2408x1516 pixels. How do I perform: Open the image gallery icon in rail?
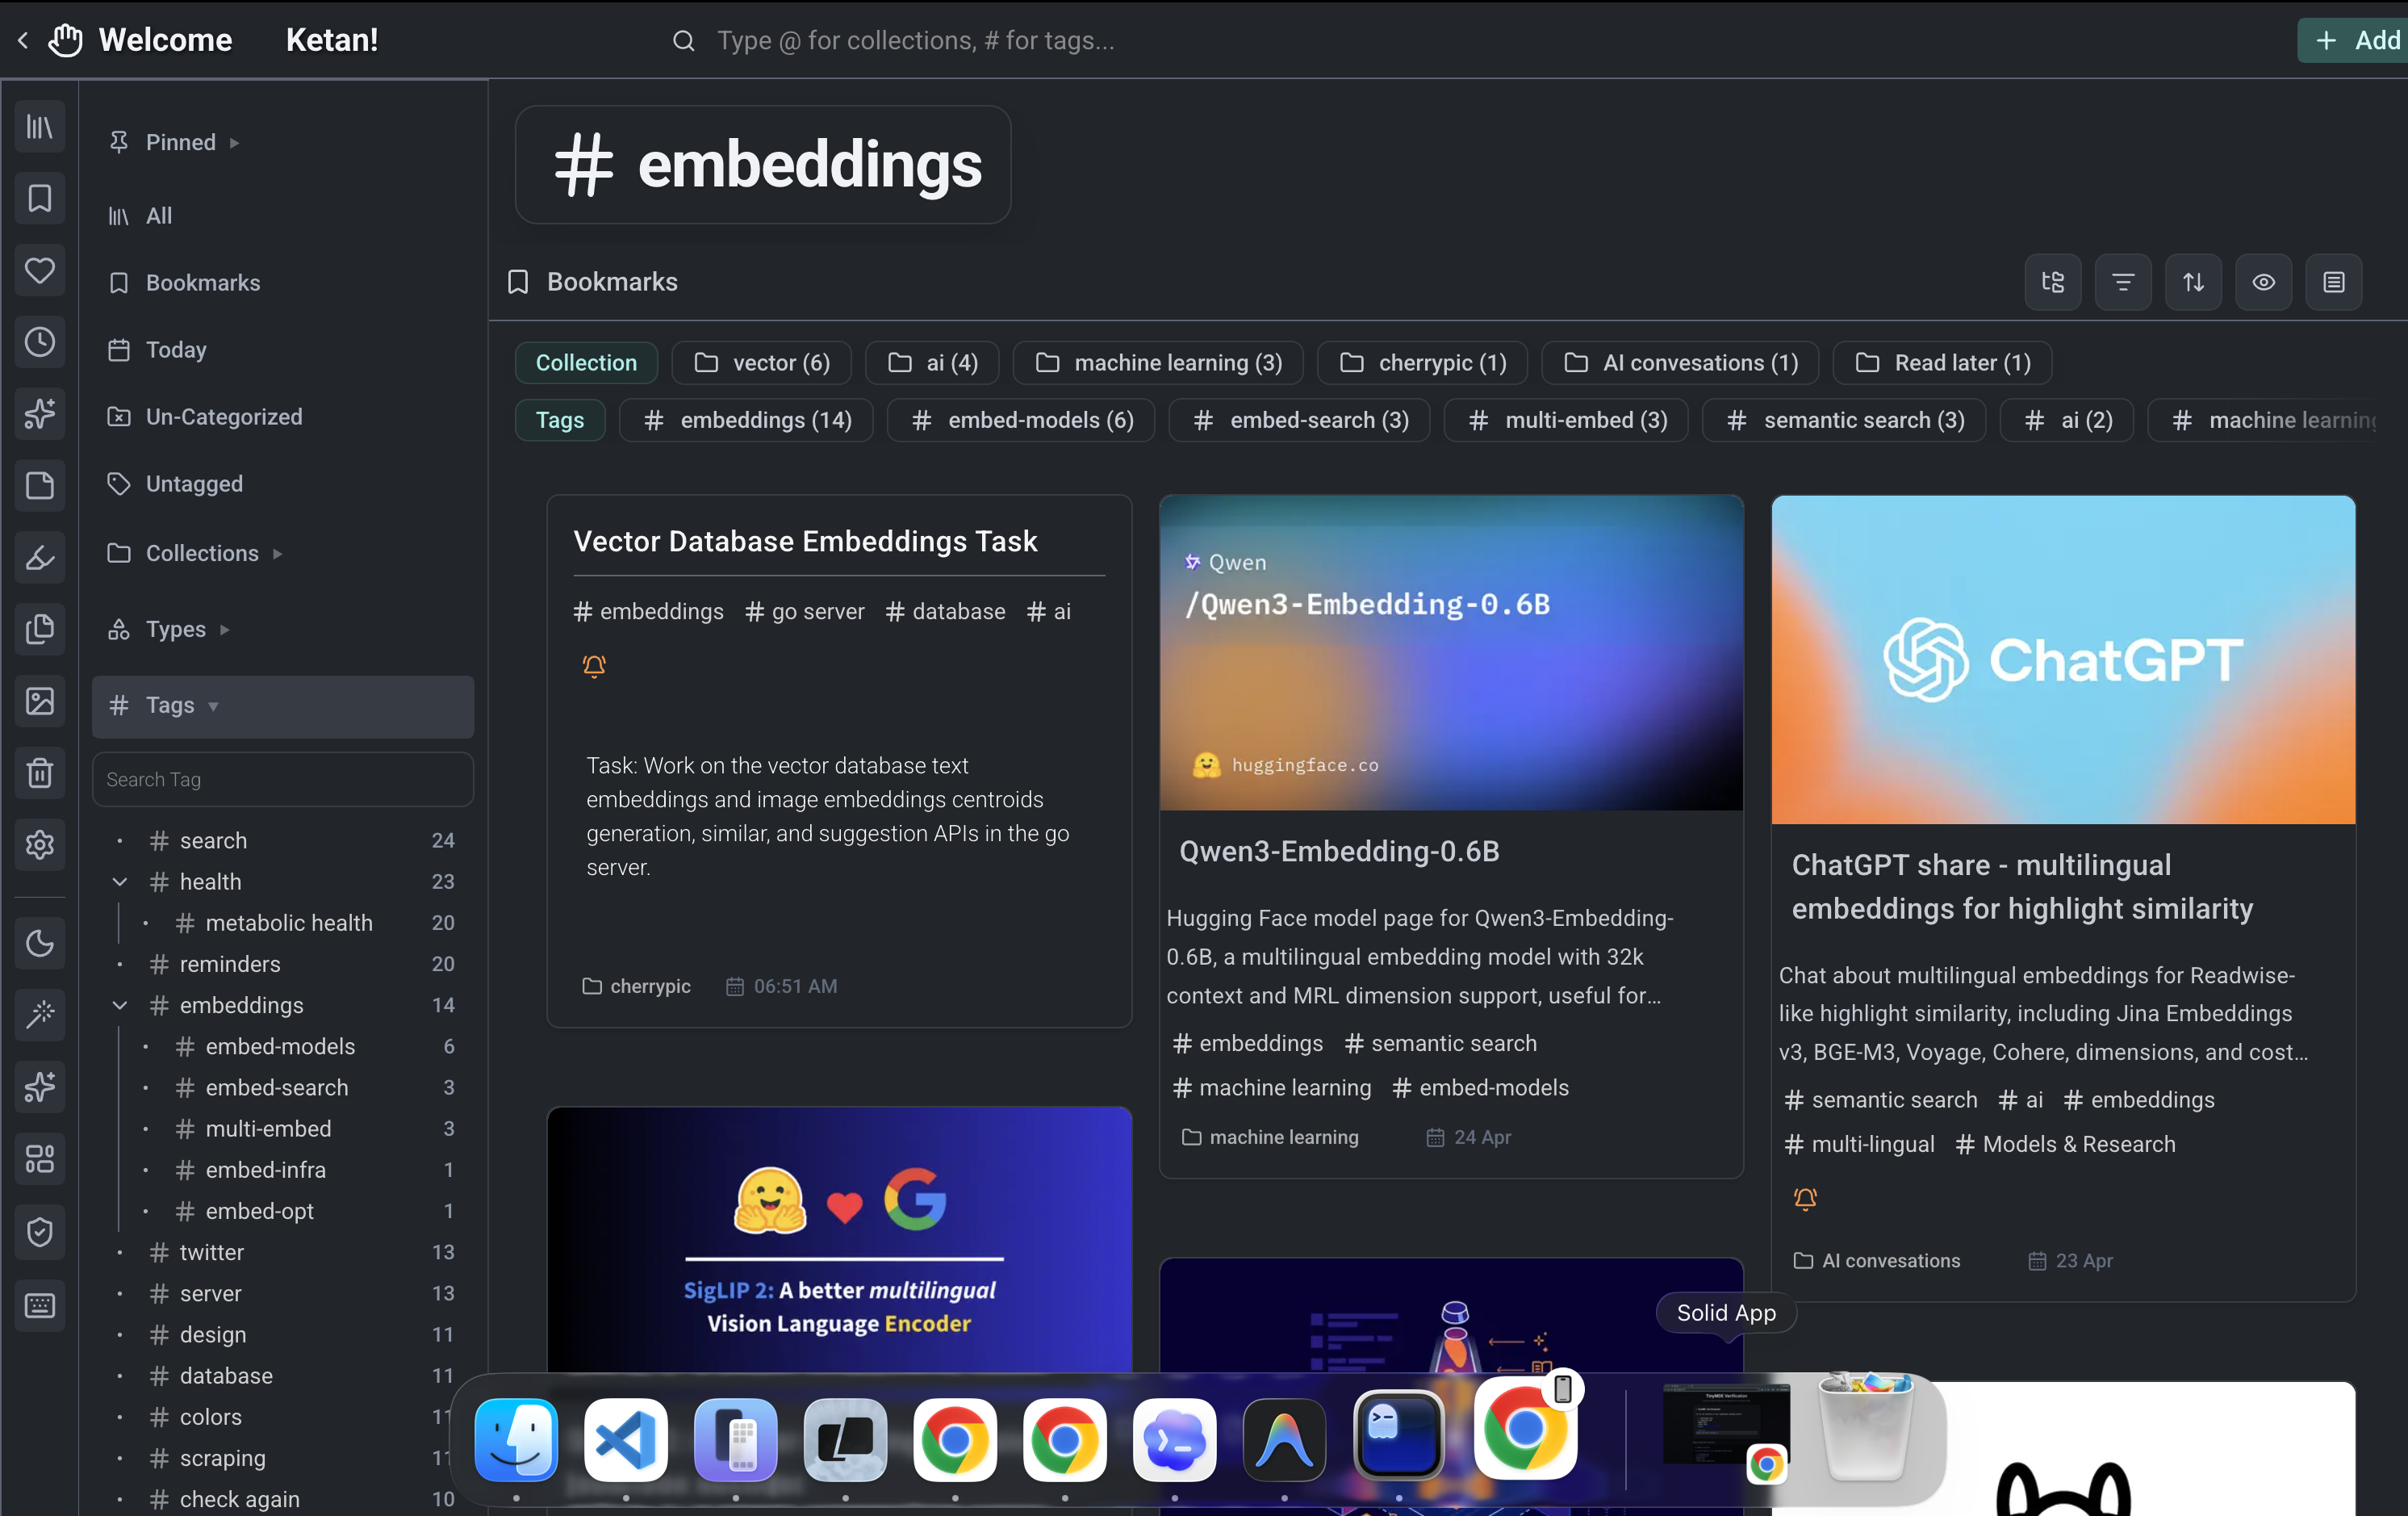click(40, 701)
